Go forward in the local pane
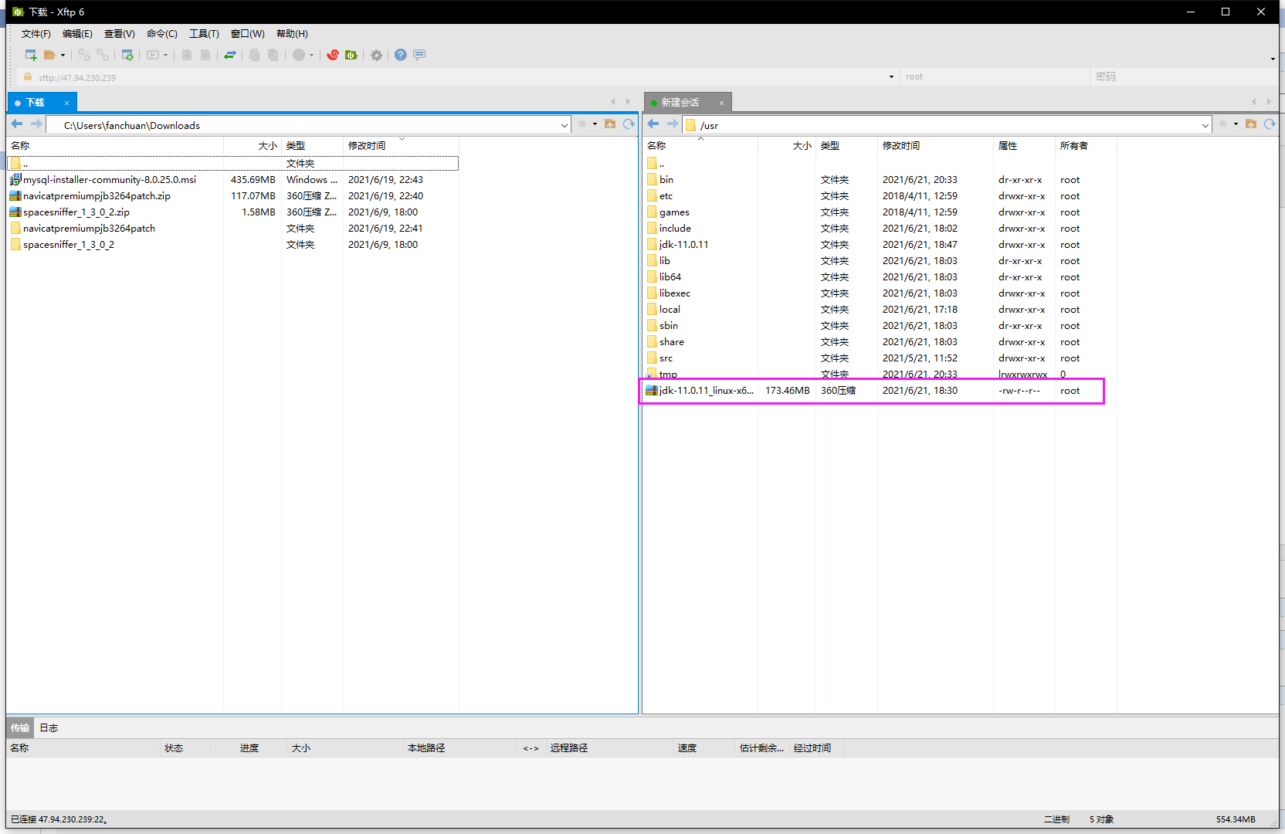 (x=36, y=124)
